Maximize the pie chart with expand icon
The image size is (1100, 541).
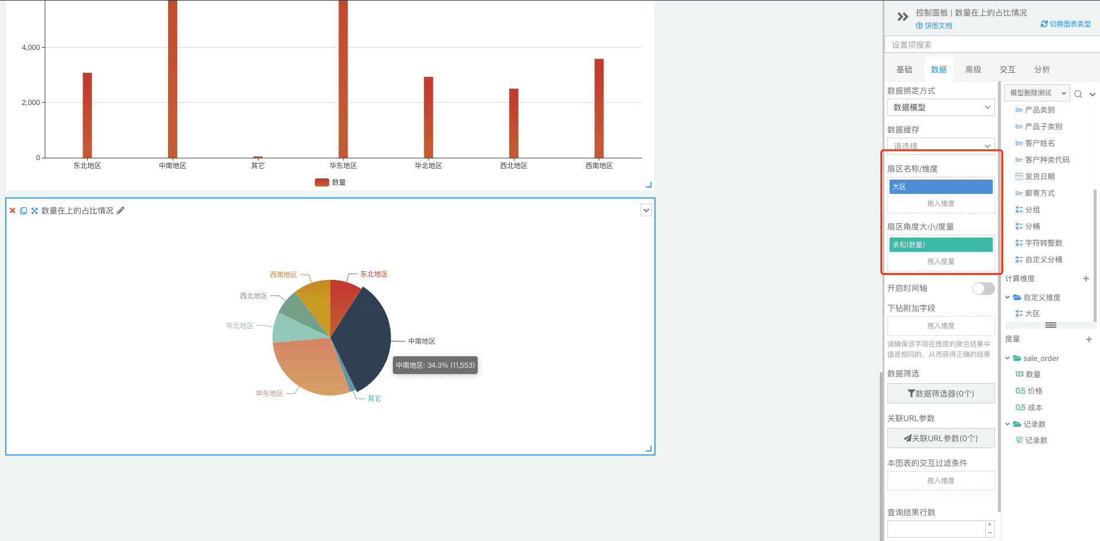[x=34, y=211]
